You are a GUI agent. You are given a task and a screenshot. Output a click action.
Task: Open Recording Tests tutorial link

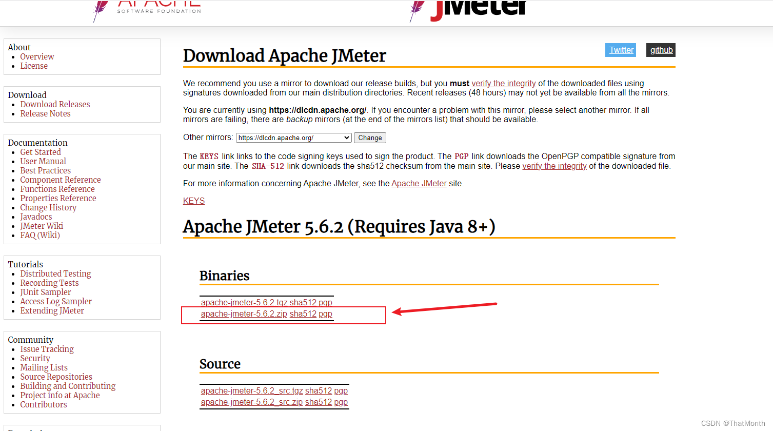coord(49,283)
